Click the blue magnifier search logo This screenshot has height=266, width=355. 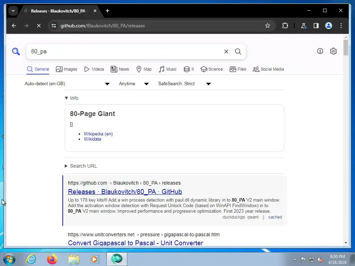pyautogui.click(x=16, y=52)
